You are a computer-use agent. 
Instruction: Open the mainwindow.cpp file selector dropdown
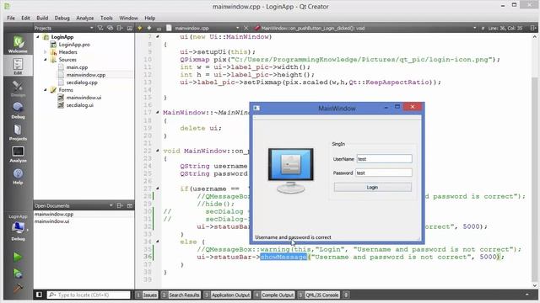coord(237,28)
